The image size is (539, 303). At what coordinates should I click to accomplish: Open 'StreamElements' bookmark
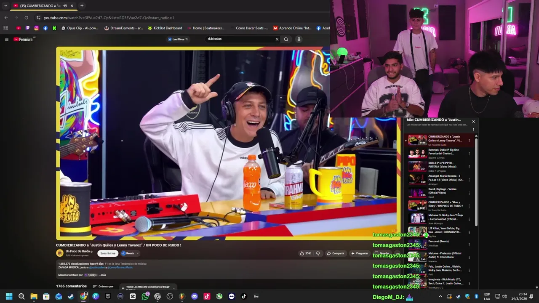(124, 28)
